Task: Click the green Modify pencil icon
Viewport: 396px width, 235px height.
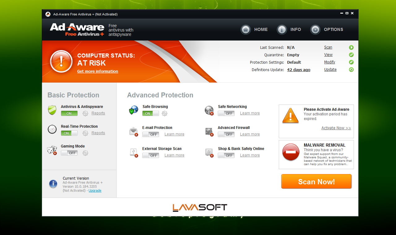Action: [351, 62]
